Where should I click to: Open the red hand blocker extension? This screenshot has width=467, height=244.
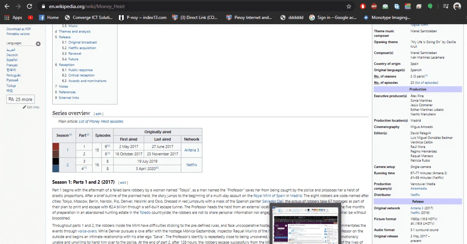(363, 6)
